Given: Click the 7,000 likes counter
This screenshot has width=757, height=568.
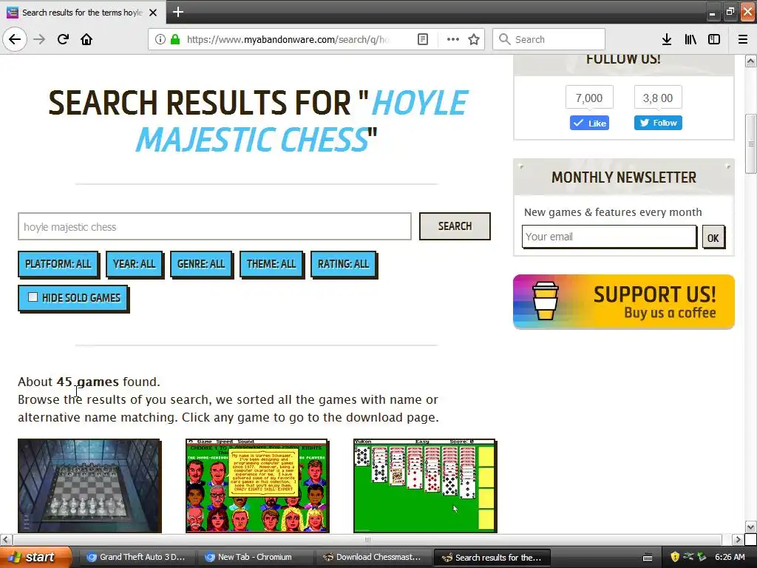Looking at the screenshot, I should pyautogui.click(x=589, y=98).
